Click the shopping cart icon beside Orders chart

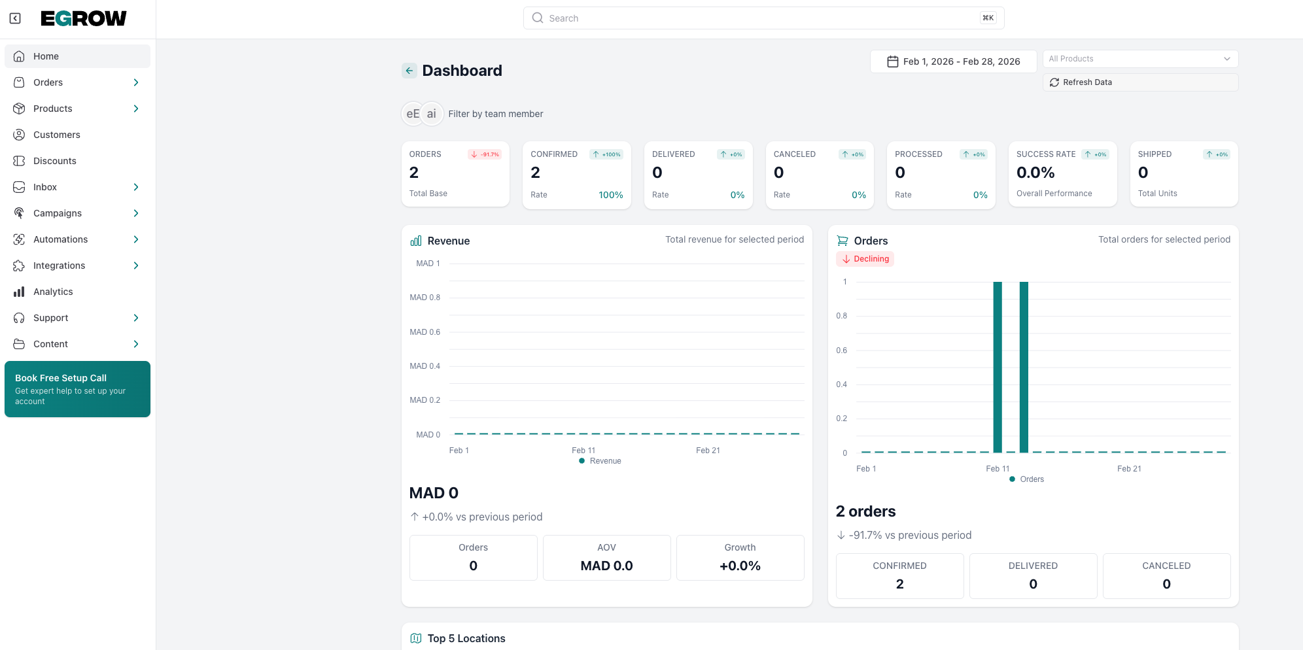click(x=843, y=241)
